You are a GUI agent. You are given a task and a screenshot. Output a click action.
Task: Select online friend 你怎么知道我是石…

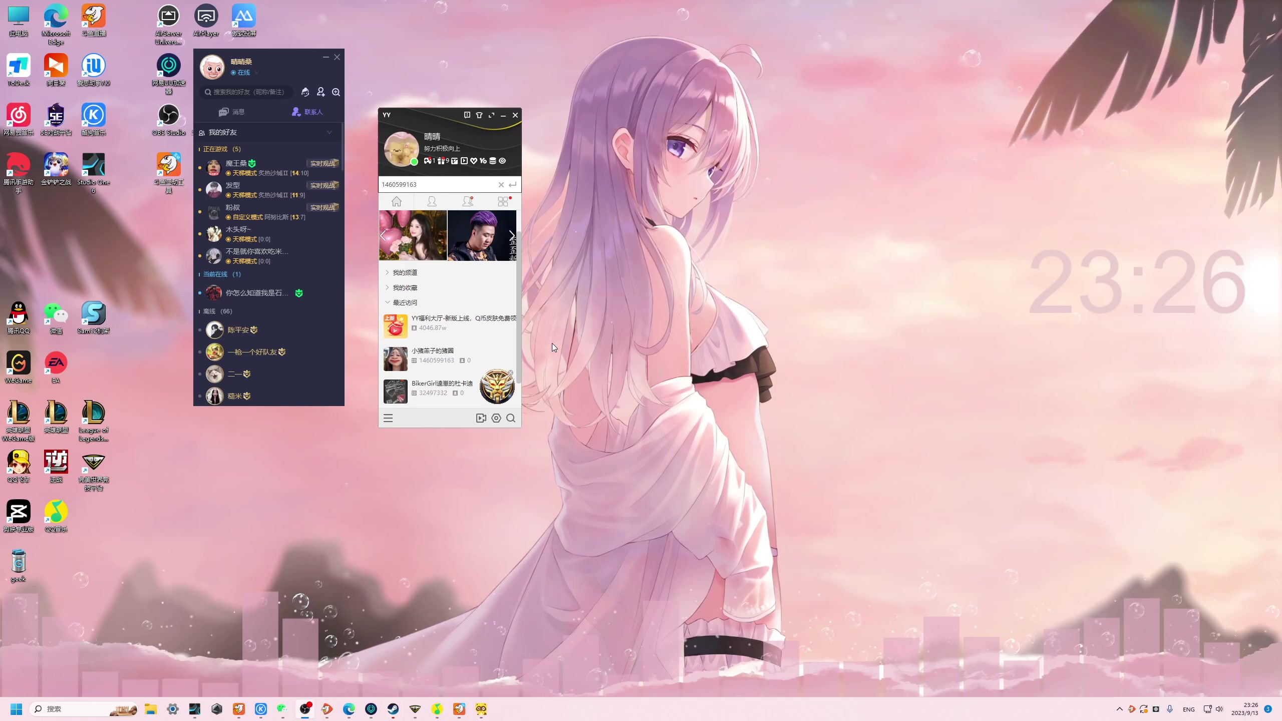tap(268, 293)
